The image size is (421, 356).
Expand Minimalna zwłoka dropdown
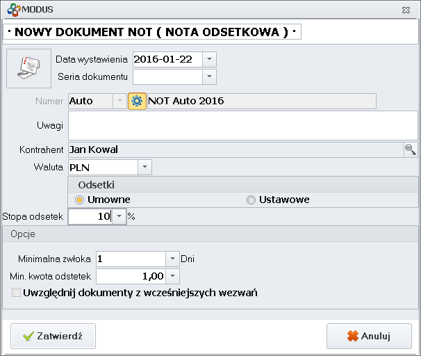(172, 259)
